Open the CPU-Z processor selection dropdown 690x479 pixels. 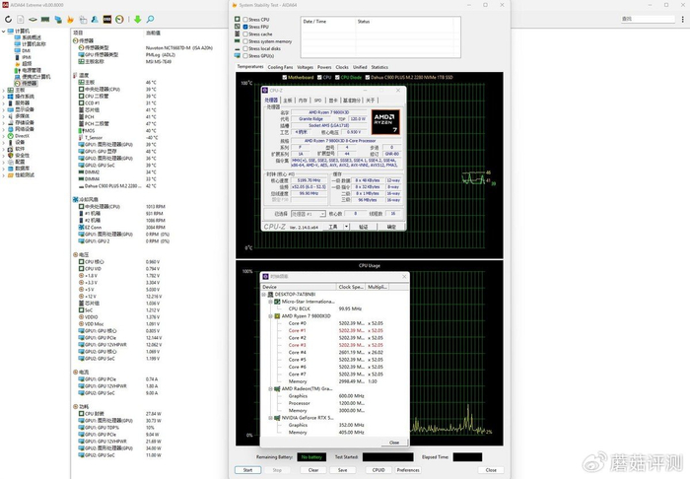point(307,213)
